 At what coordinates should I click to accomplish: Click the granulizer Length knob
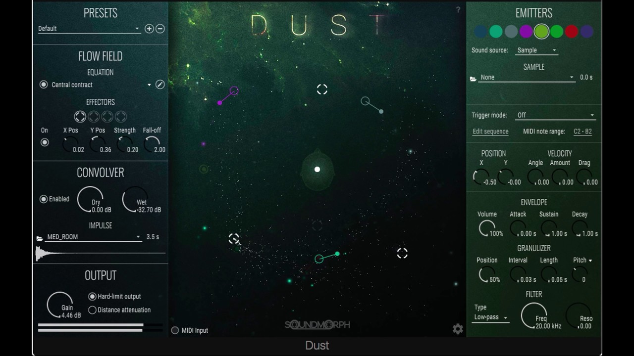point(548,274)
